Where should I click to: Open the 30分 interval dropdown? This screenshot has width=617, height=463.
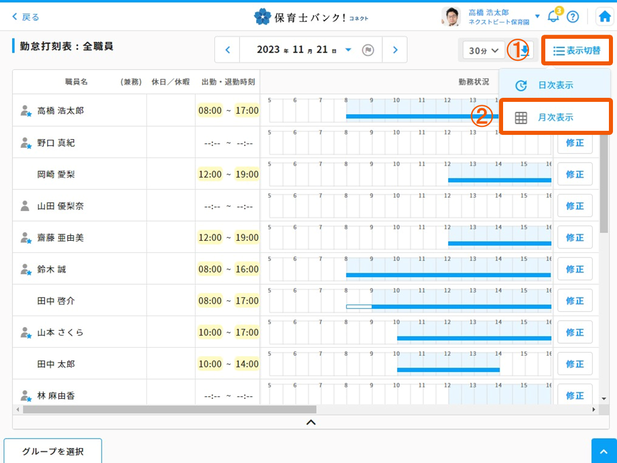[483, 50]
